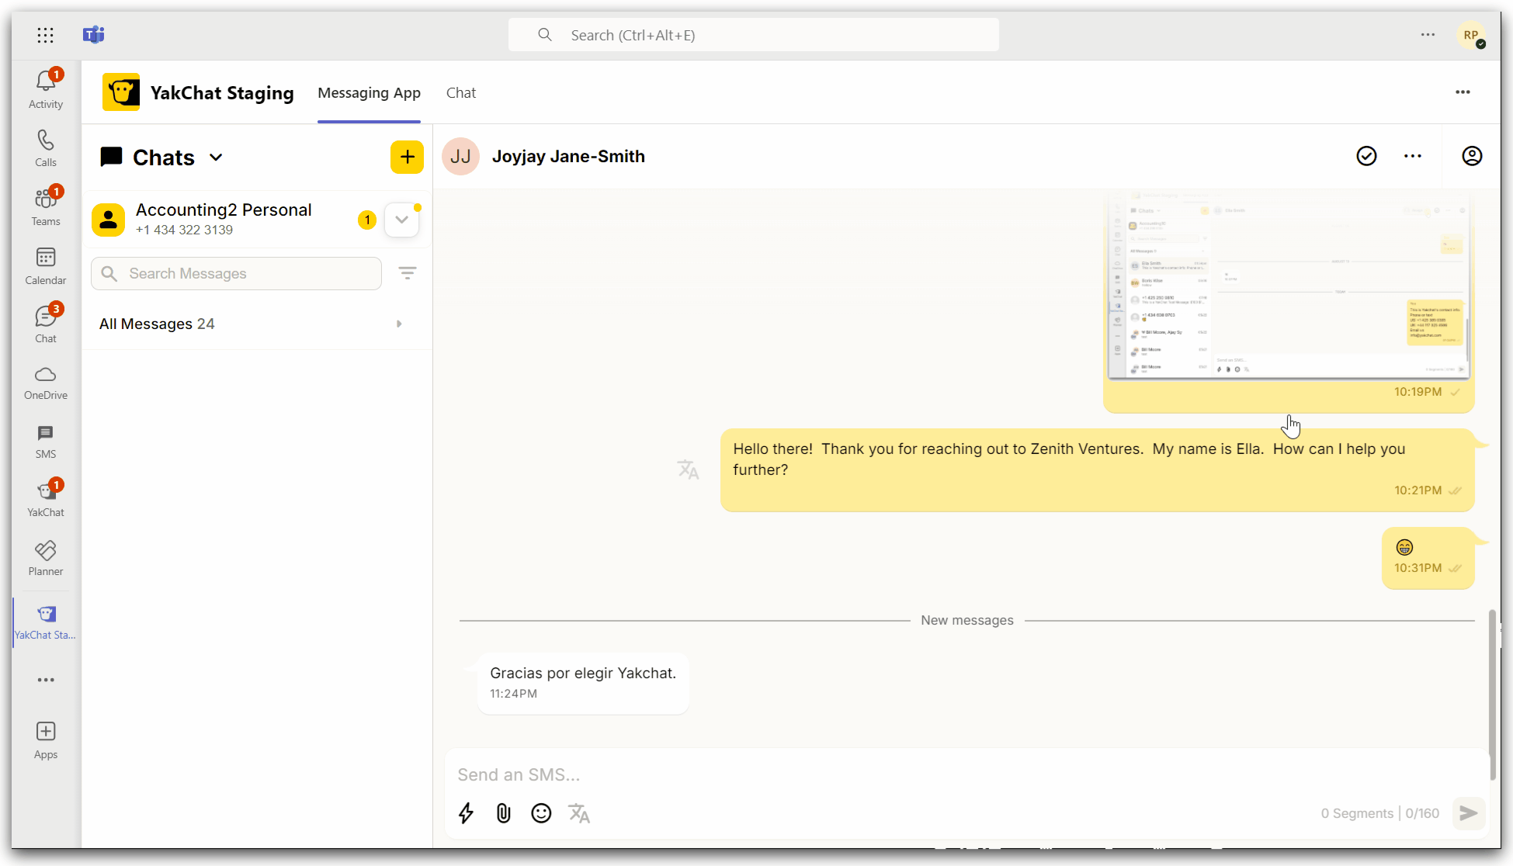Open Teams in the sidebar
This screenshot has height=866, width=1513.
point(46,206)
